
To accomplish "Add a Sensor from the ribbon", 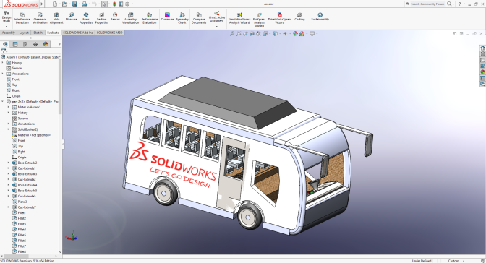I will tap(115, 17).
